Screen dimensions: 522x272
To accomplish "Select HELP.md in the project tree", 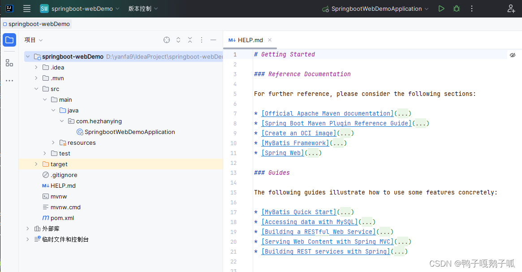I will [x=63, y=186].
